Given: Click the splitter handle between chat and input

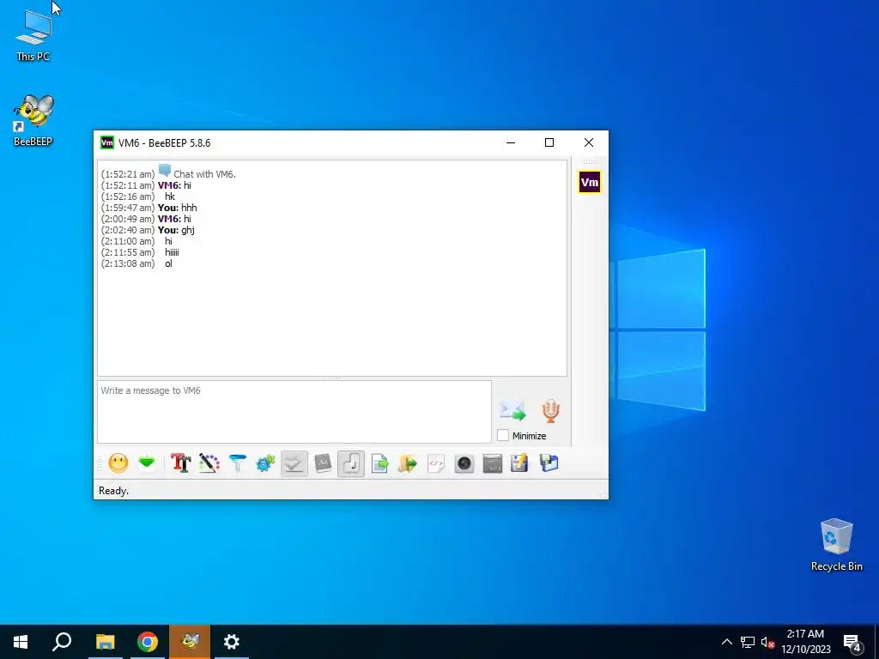Looking at the screenshot, I should tap(332, 378).
